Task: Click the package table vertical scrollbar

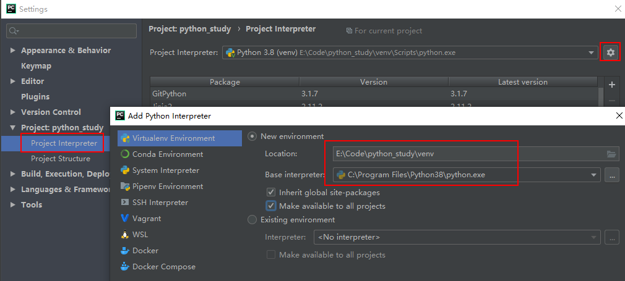Action: (x=601, y=96)
